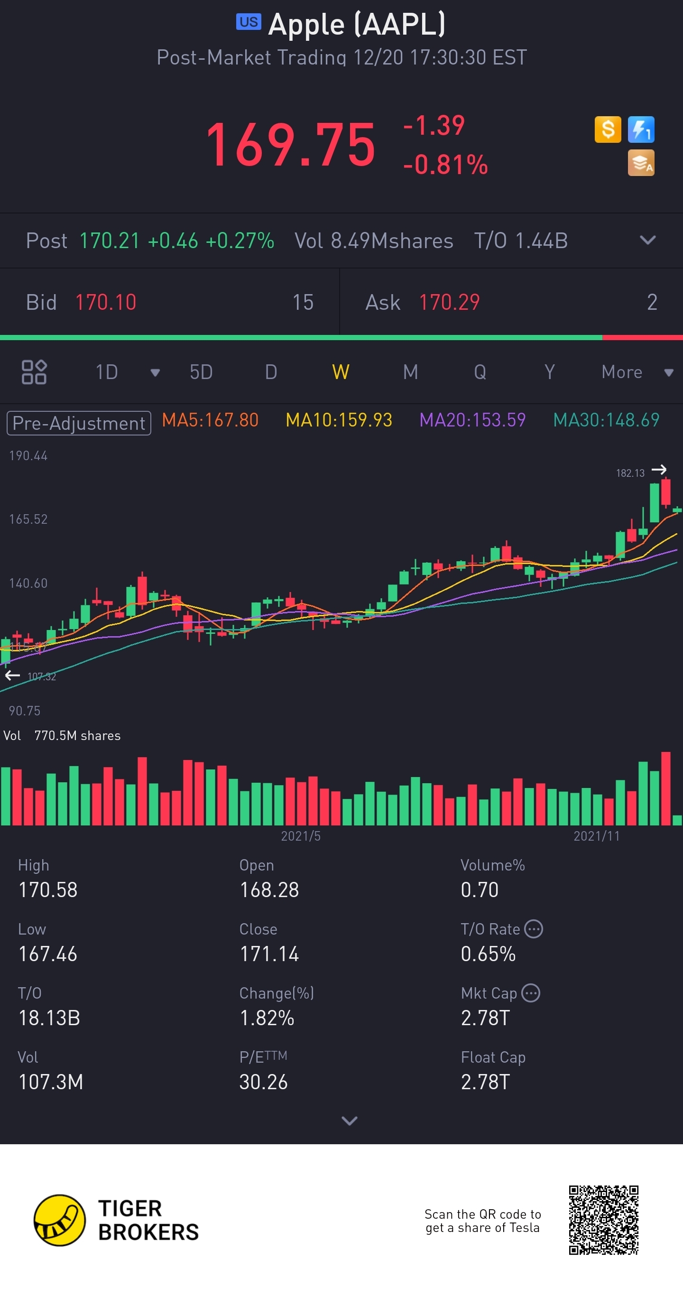Tap the 165.52 price axis label
Image resolution: width=683 pixels, height=1297 pixels.
coord(28,519)
